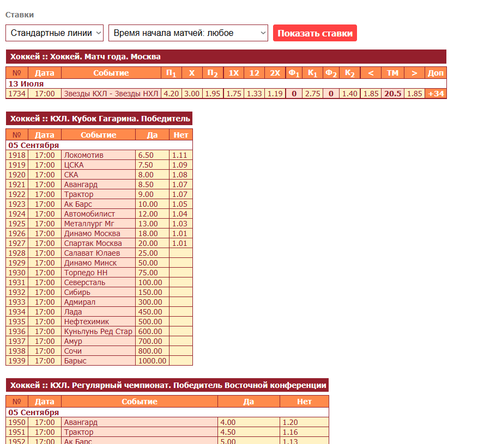Select event number 1939
Viewport: 478px width, 444px height.
17,361
